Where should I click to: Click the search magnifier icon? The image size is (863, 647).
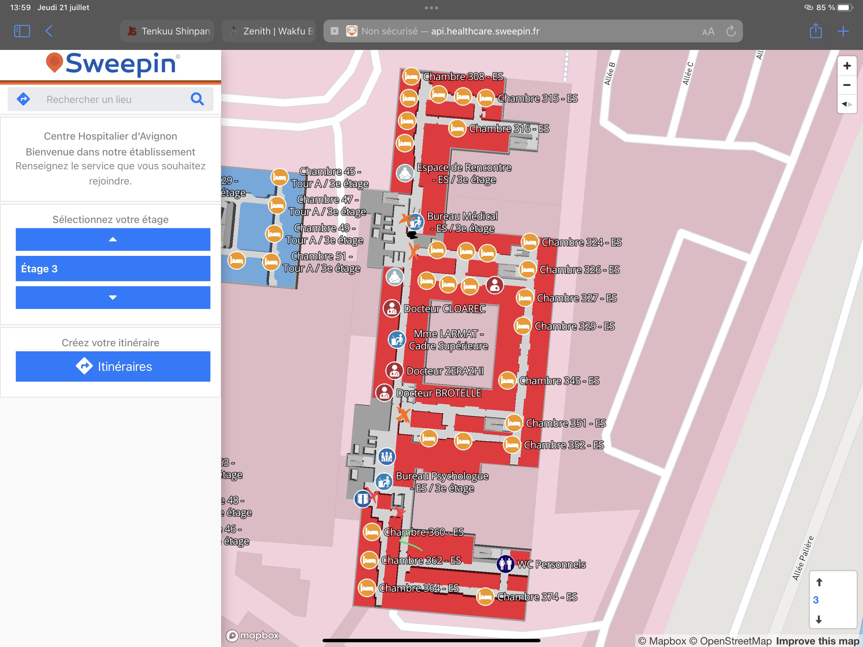click(197, 99)
